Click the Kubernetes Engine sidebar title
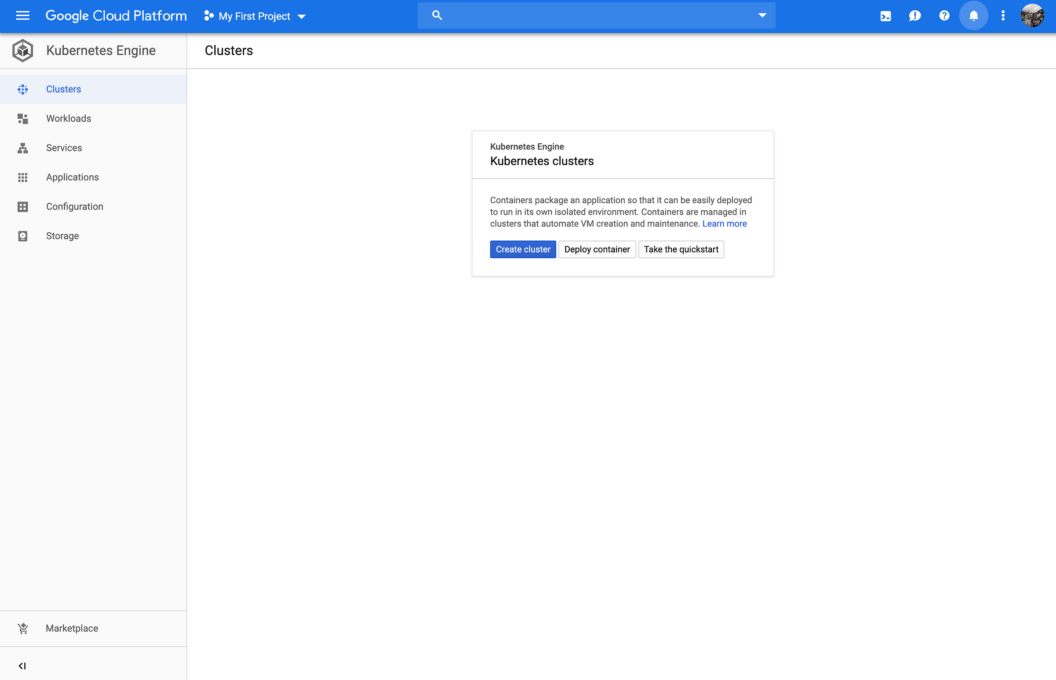This screenshot has width=1056, height=680. pos(101,50)
